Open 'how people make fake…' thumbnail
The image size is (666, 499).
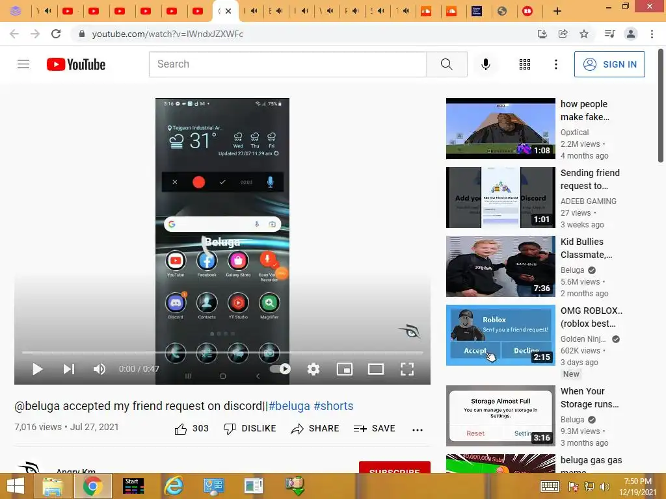coord(500,129)
